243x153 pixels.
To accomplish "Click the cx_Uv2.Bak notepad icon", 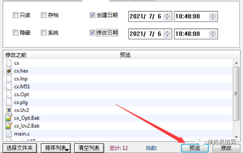I will point(9,126).
